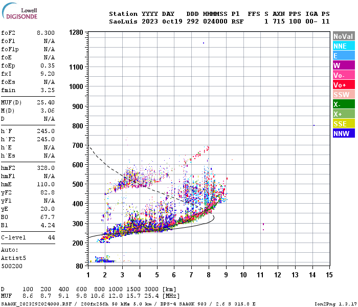This screenshot has width=358, height=307.
Task: Select the X+ light green legend swatch
Action: [344, 114]
